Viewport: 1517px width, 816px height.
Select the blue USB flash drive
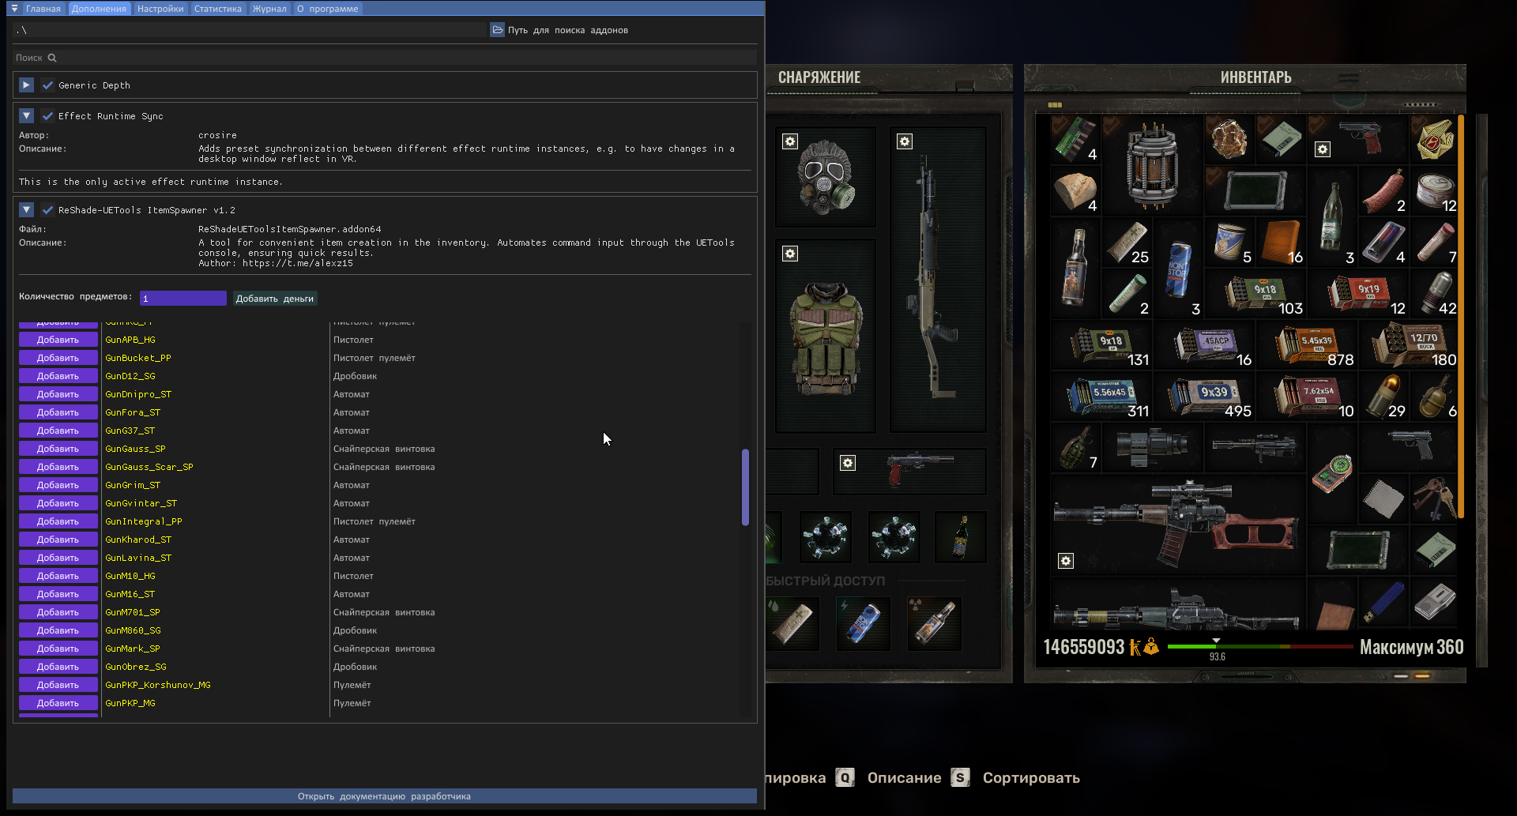1383,601
